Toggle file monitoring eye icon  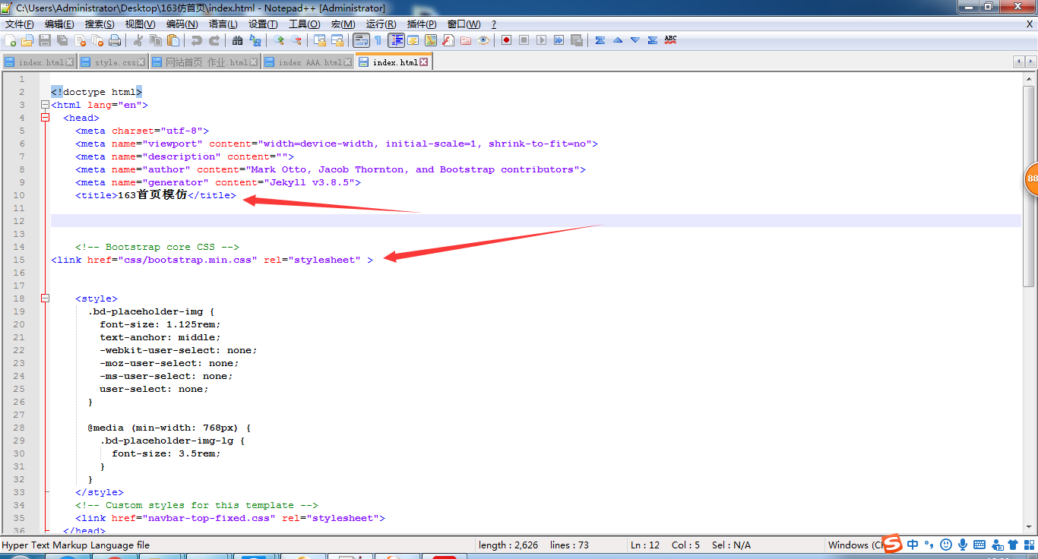pos(483,40)
